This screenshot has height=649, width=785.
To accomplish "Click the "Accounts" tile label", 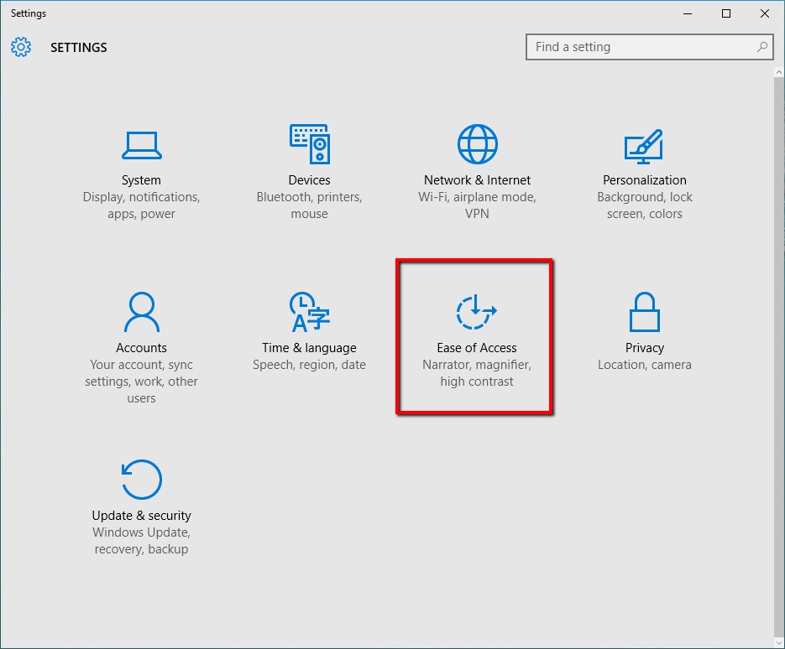I will point(141,347).
